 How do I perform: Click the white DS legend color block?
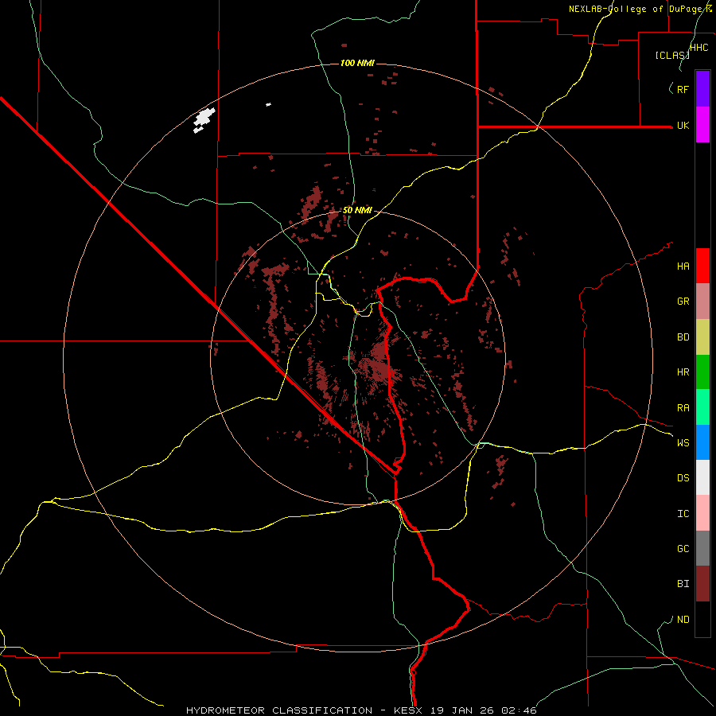(702, 477)
